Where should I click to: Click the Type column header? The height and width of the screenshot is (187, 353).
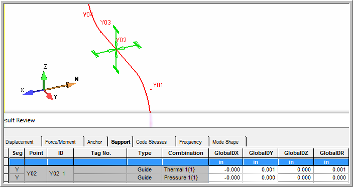tap(145, 153)
